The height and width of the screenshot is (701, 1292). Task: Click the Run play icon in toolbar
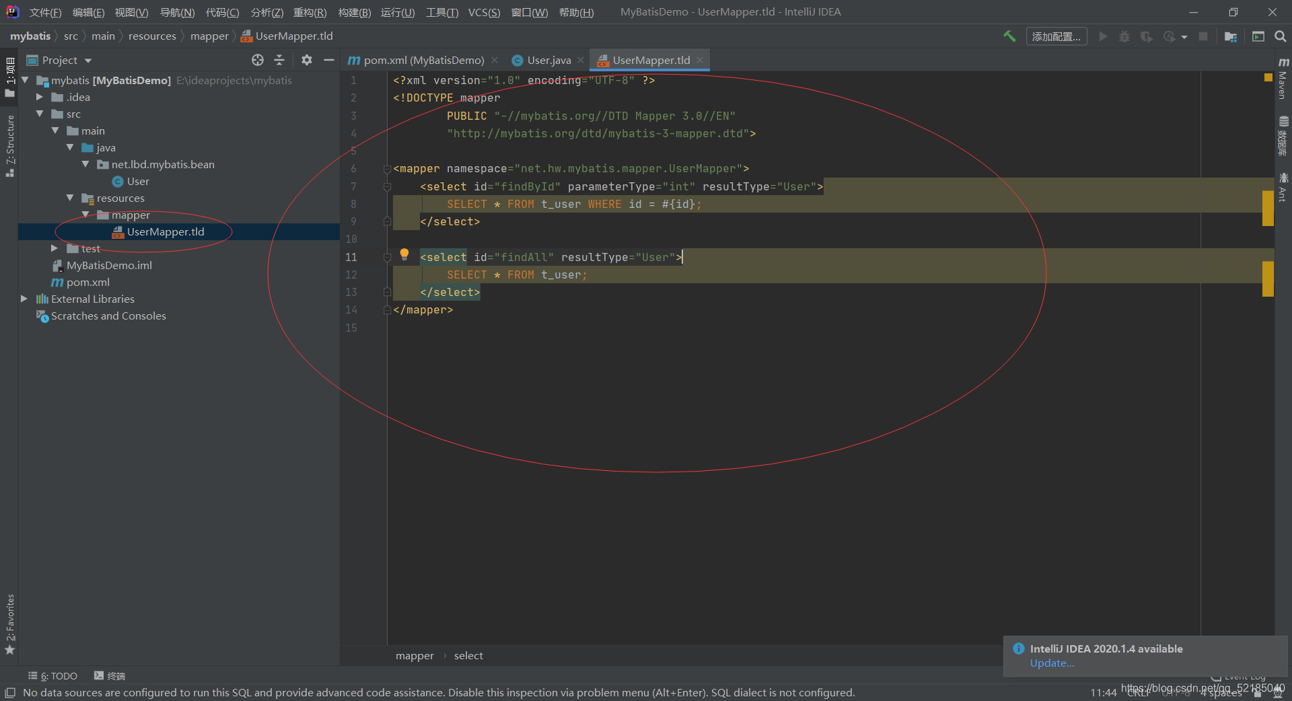[1103, 36]
